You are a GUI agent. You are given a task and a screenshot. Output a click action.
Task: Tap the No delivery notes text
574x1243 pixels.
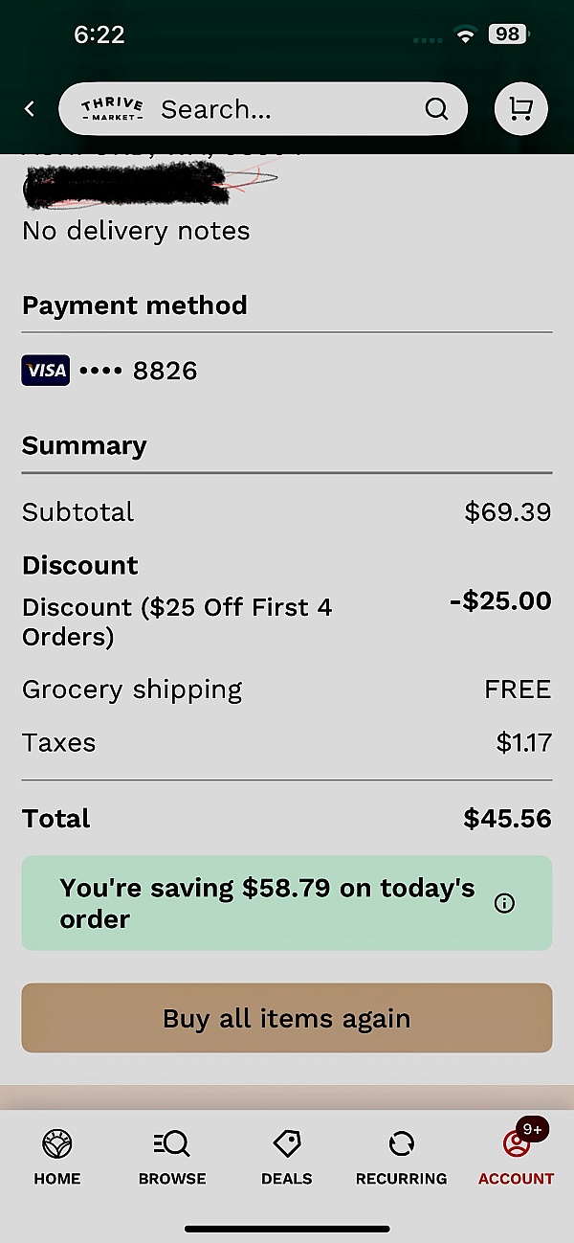136,231
